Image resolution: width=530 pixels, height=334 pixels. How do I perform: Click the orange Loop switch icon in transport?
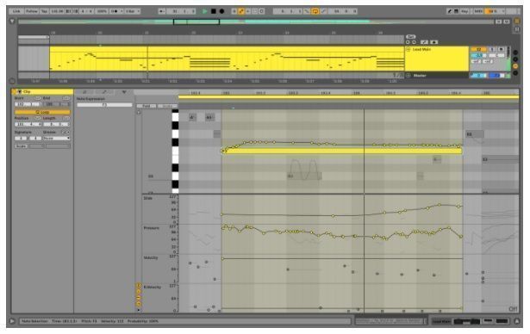(x=315, y=11)
